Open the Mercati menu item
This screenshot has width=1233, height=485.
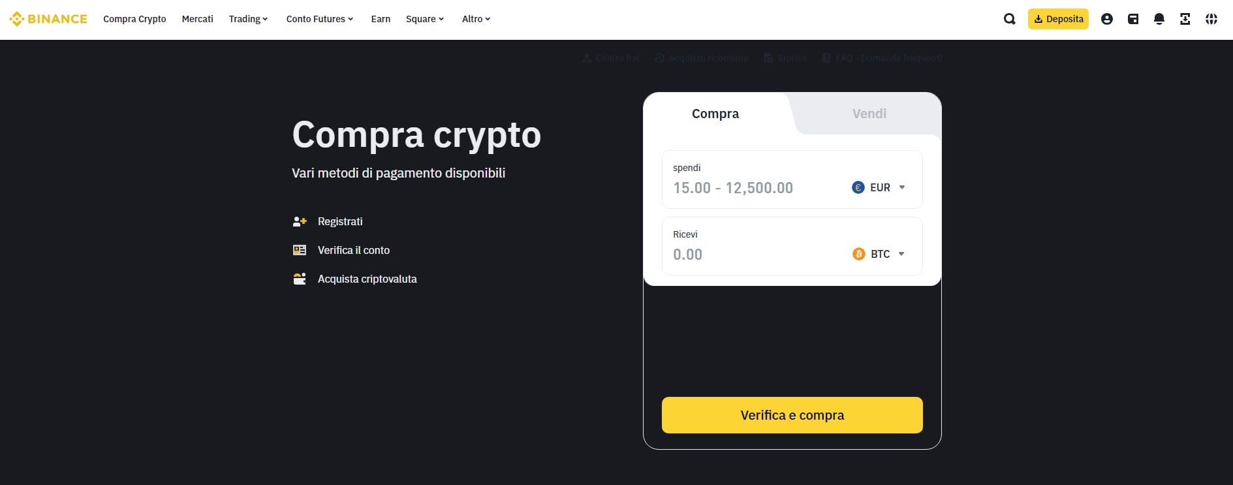point(197,19)
